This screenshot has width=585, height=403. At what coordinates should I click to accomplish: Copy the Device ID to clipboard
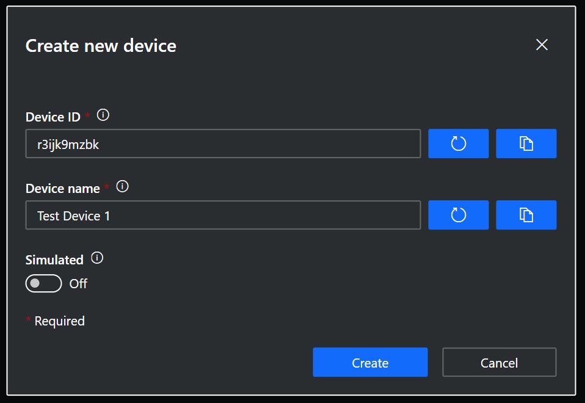[x=526, y=143]
